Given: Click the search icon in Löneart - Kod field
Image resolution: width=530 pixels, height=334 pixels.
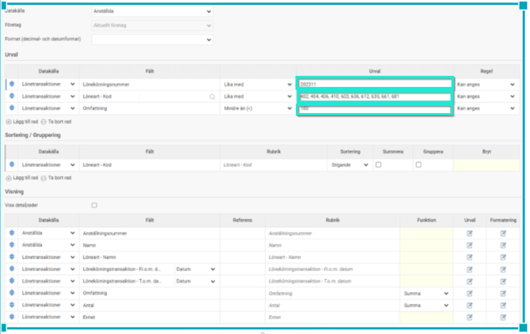Looking at the screenshot, I should [x=211, y=97].
